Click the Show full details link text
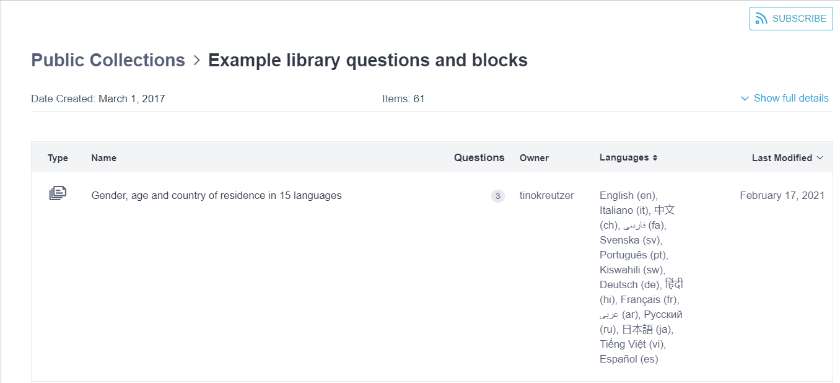 click(x=790, y=99)
